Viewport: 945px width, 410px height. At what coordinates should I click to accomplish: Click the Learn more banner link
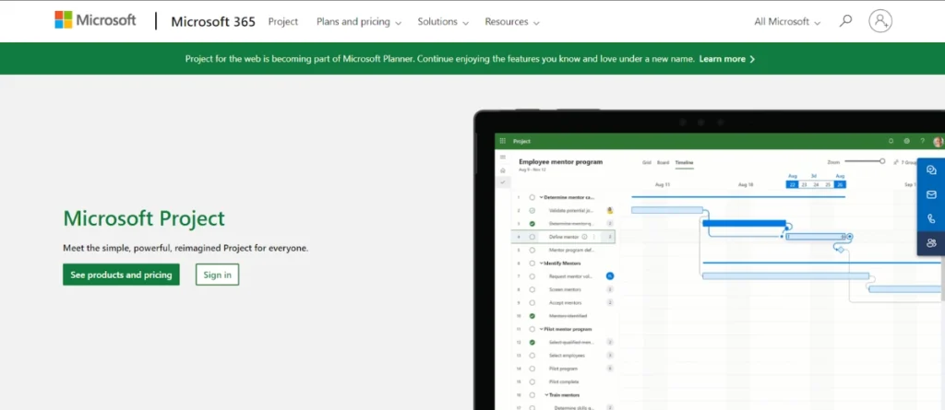point(722,59)
